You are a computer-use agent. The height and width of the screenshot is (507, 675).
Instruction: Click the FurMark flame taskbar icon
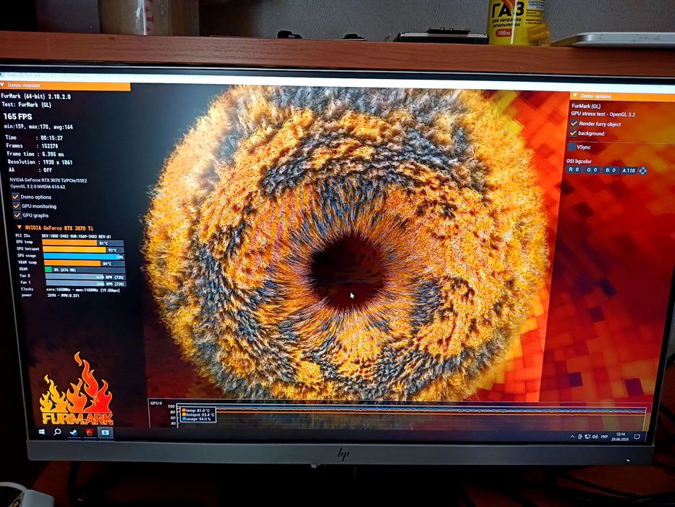pyautogui.click(x=90, y=432)
